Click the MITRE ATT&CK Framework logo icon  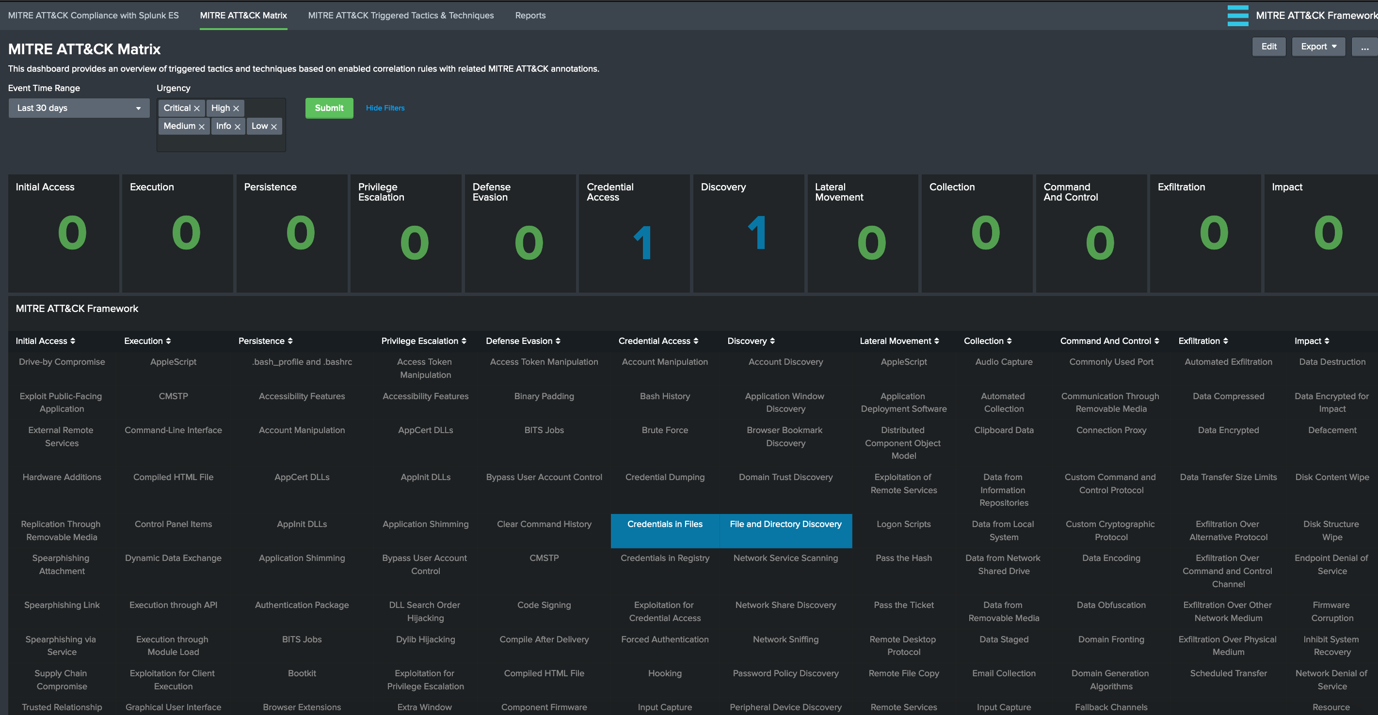[x=1237, y=16]
